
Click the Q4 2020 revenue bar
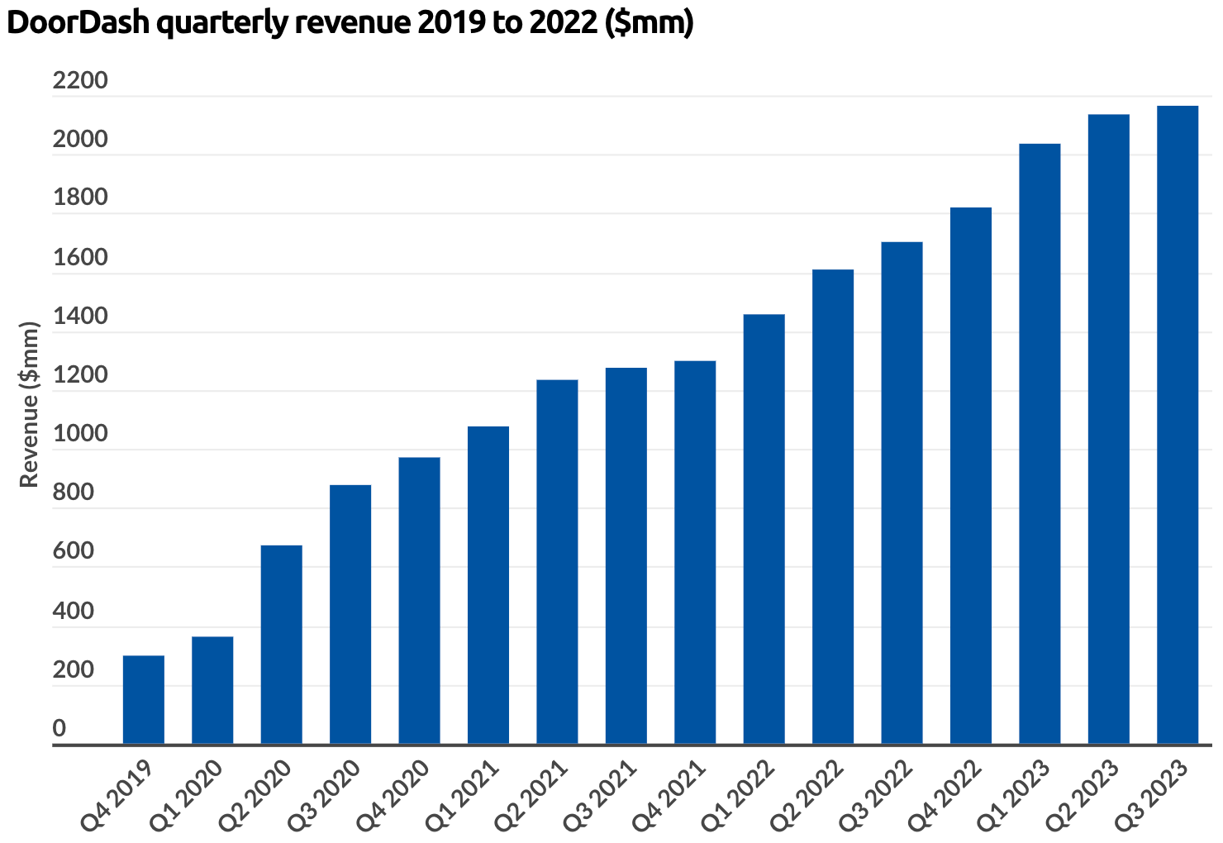[420, 601]
